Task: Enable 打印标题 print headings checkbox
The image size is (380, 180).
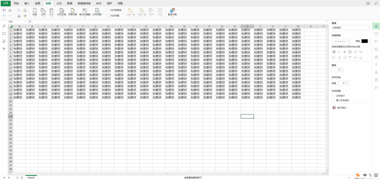Action: [x=108, y=15]
